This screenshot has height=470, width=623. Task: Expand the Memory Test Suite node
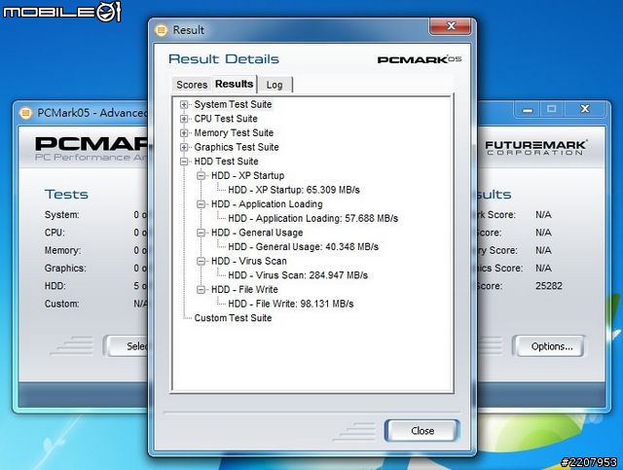[x=184, y=133]
